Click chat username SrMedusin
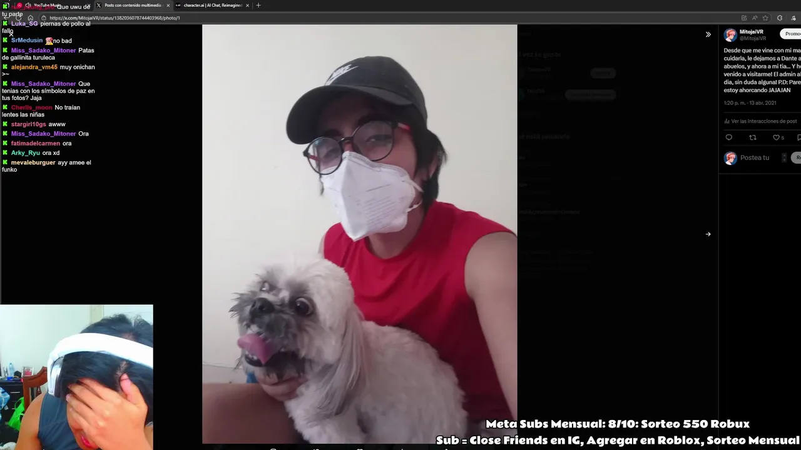 coord(27,41)
